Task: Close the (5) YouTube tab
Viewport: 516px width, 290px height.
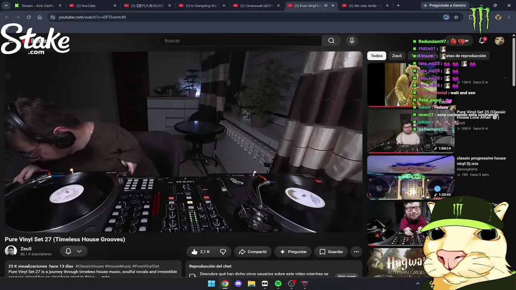Action: point(114,6)
